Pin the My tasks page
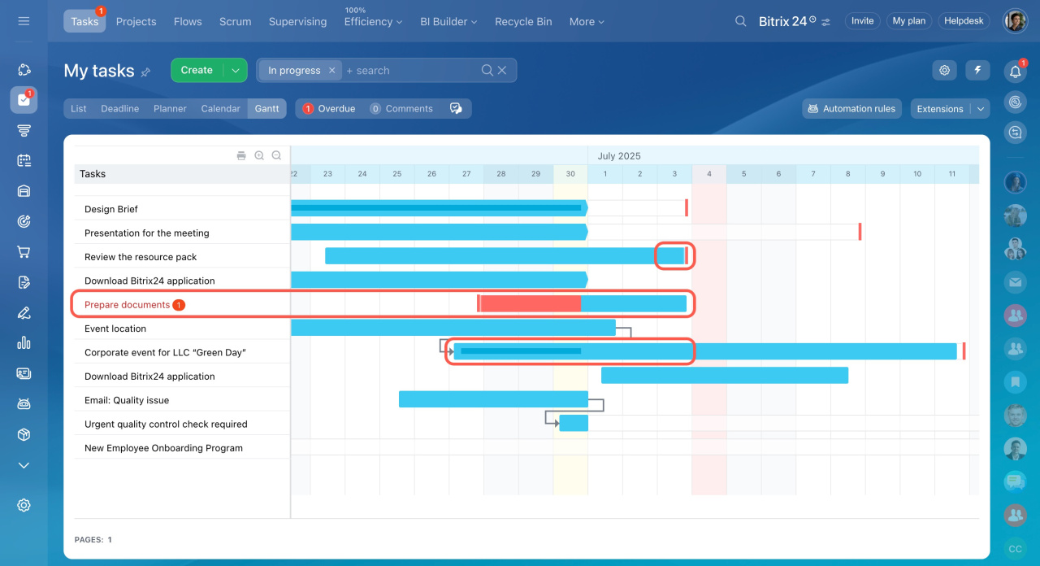 [146, 72]
